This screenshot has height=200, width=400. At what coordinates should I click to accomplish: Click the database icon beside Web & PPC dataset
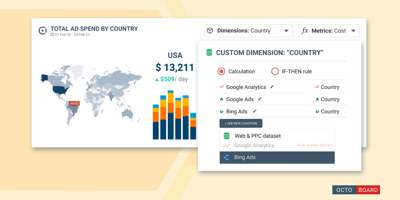(x=227, y=136)
